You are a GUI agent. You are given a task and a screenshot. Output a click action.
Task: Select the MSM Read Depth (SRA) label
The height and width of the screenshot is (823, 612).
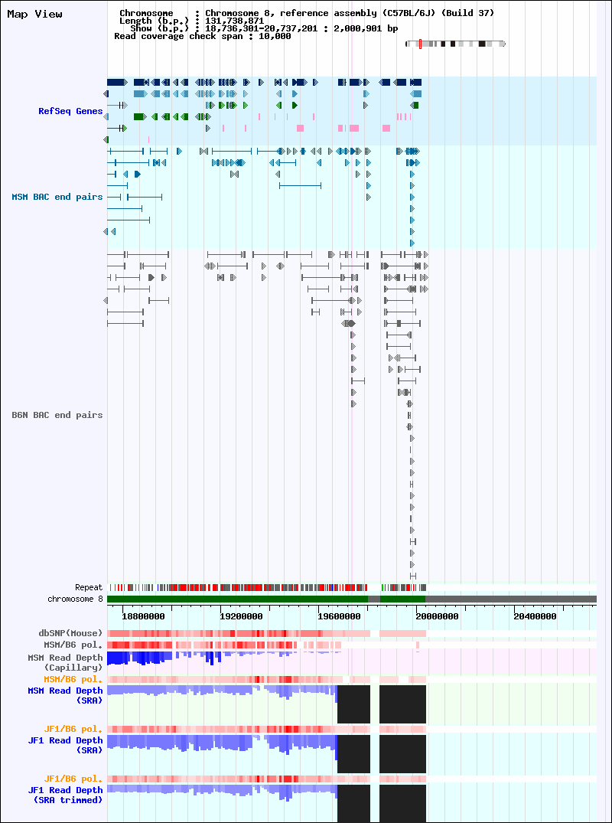(x=66, y=695)
